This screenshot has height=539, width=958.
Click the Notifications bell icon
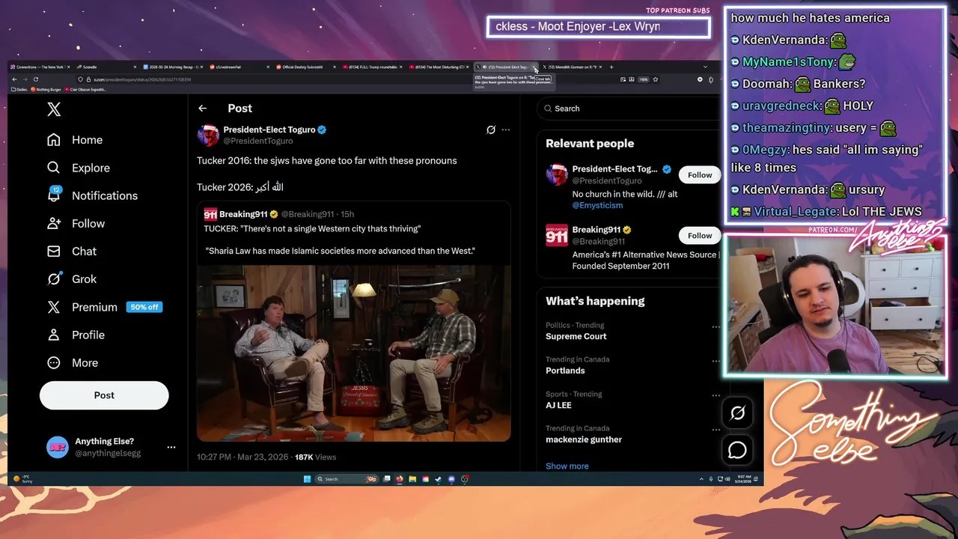(54, 195)
